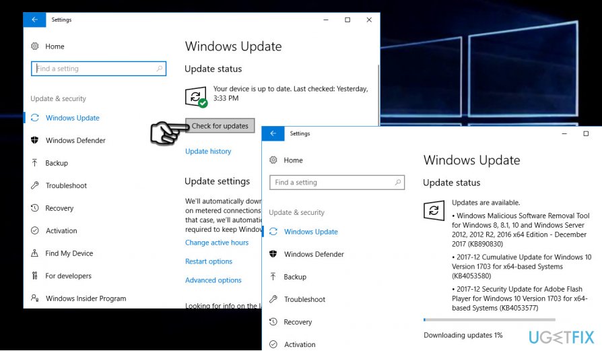
Task: Click the Windows Defender shield icon in the front window
Action: point(273,254)
